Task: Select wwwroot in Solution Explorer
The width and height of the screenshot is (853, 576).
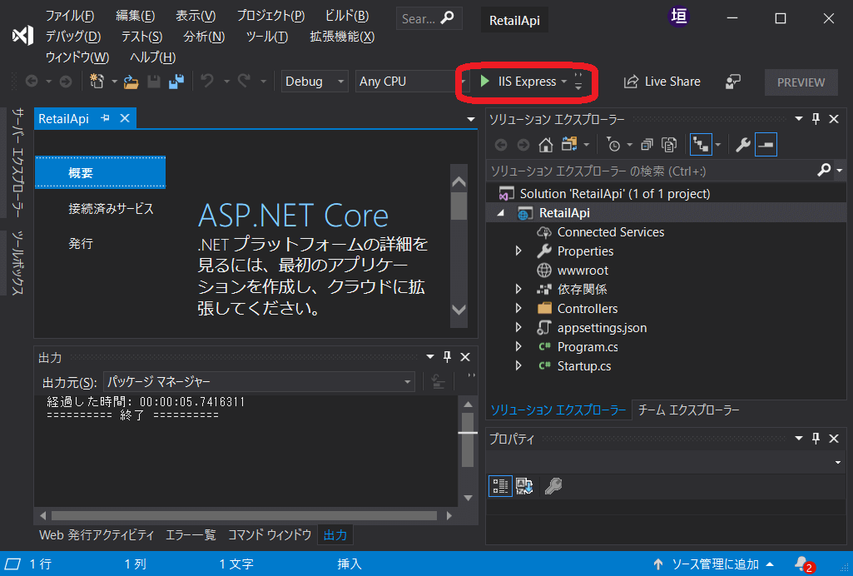Action: 583,271
